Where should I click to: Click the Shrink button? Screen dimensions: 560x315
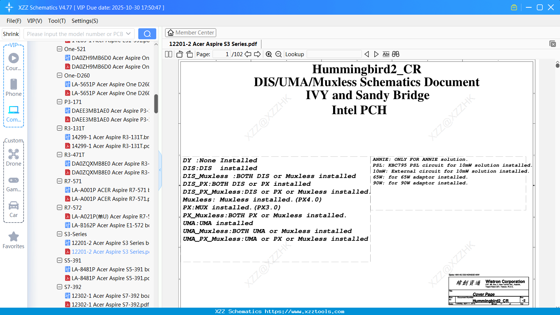tap(11, 34)
